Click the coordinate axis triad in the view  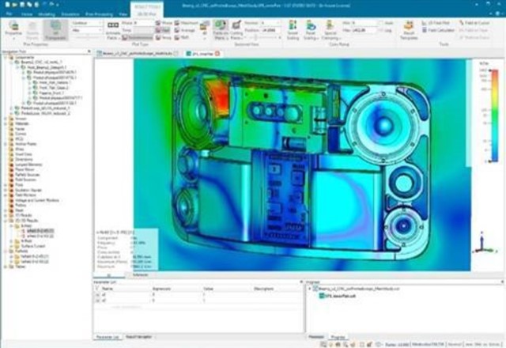482,244
